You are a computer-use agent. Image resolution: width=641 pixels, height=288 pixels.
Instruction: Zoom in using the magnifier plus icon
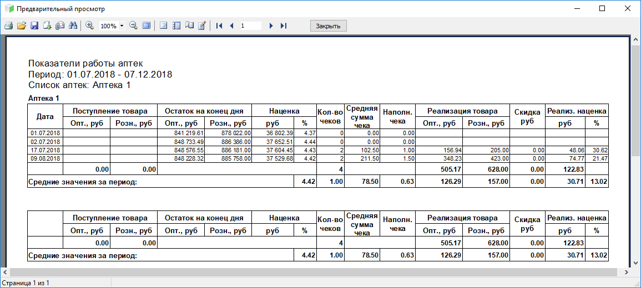(89, 26)
